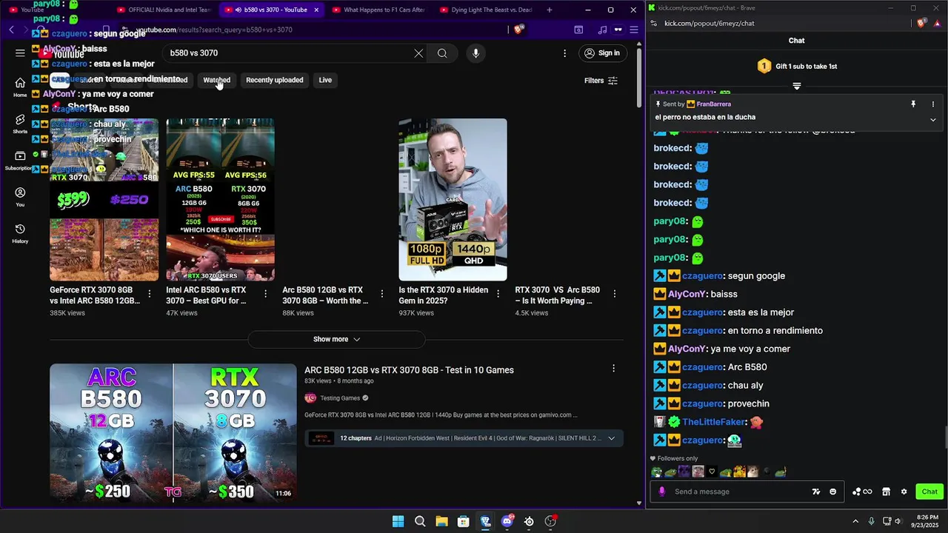948x533 pixels.
Task: Close the 'b580 vs 3070 - YouTube' tab
Action: [316, 10]
